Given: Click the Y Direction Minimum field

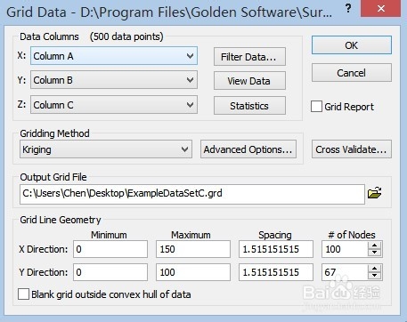Looking at the screenshot, I should point(110,272).
